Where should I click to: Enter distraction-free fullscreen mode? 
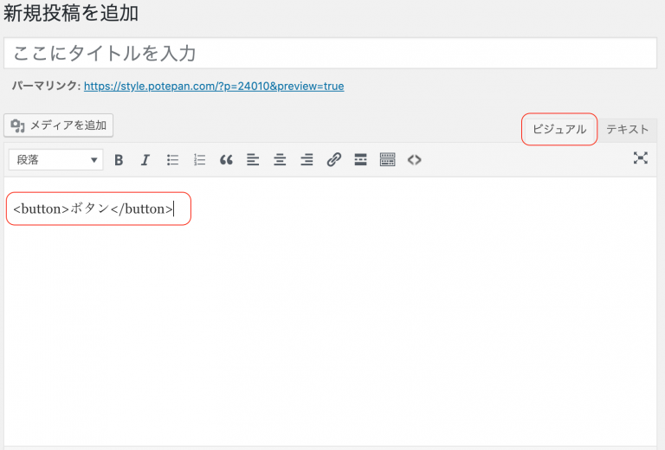(x=641, y=158)
